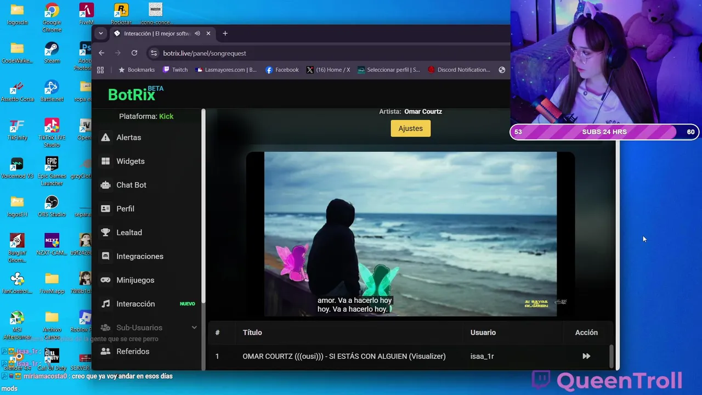This screenshot has width=702, height=395.
Task: Launch MSI Afterburner desktop shortcut
Action: [18, 325]
